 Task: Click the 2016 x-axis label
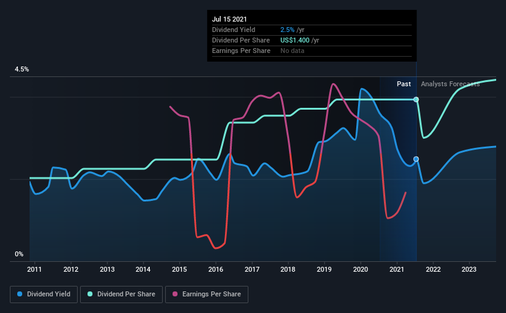click(x=216, y=269)
